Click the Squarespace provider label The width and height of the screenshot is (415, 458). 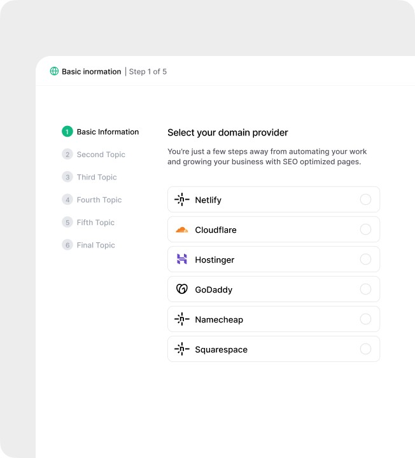point(222,350)
